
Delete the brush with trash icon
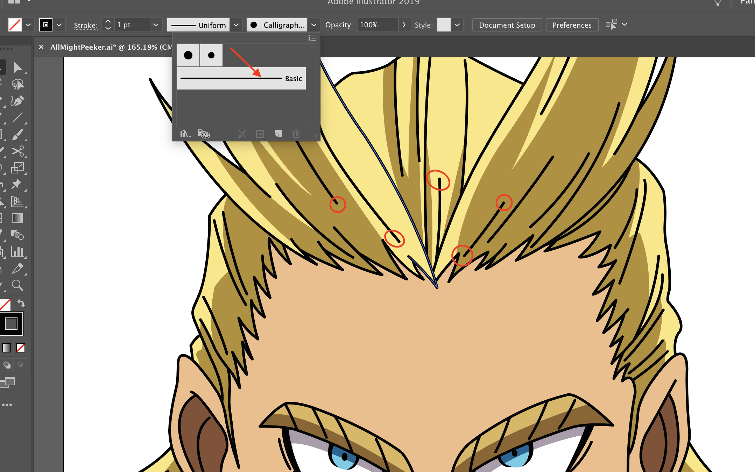pos(296,134)
